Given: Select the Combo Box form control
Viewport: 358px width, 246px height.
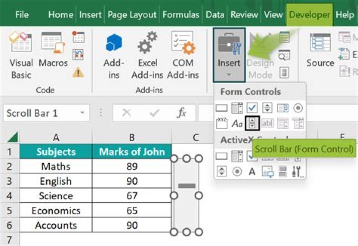Looking at the screenshot, I should click(237, 108).
